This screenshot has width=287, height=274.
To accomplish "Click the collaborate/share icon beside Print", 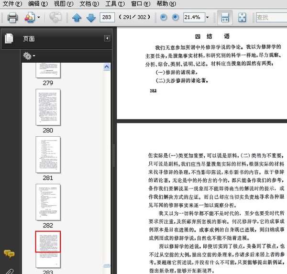I will tap(30, 18).
